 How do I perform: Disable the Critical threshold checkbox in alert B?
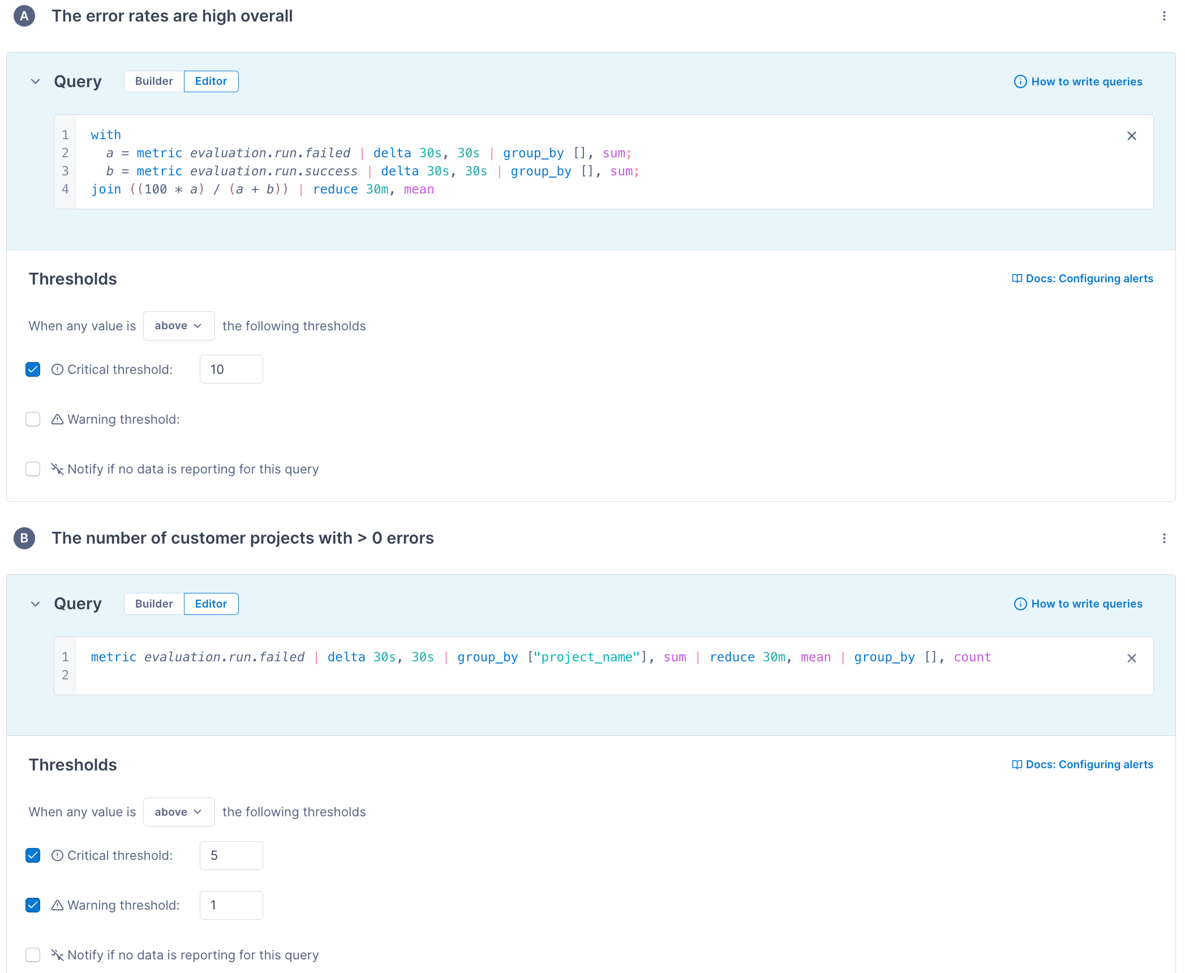33,855
